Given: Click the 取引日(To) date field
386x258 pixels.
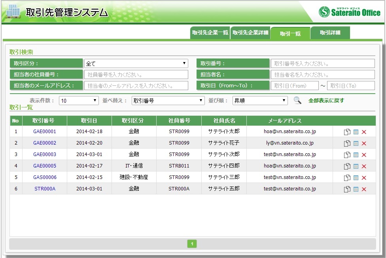Looking at the screenshot, I should [351, 86].
